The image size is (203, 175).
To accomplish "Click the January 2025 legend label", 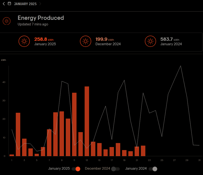I will click(59, 168).
